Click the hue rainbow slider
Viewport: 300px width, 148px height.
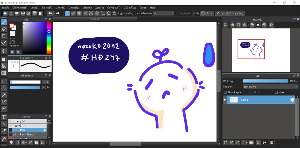(x=49, y=38)
